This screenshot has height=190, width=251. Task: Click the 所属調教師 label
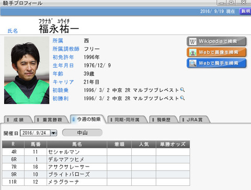pyautogui.click(x=66, y=49)
